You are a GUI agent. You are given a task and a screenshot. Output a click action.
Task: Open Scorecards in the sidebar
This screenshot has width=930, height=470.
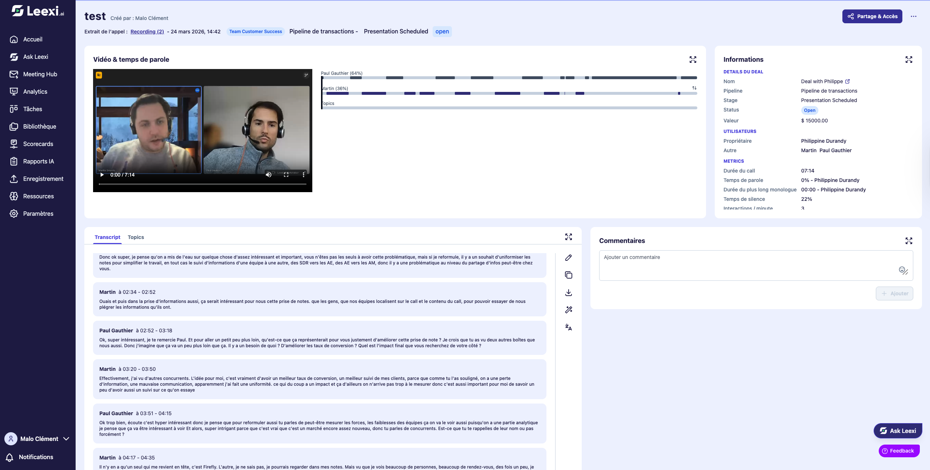click(x=38, y=144)
